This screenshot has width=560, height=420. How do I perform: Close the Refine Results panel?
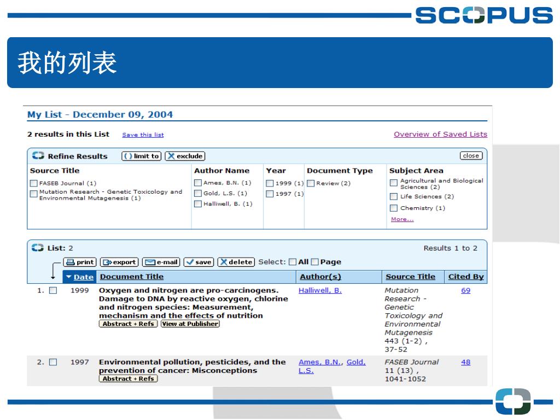[x=471, y=156]
